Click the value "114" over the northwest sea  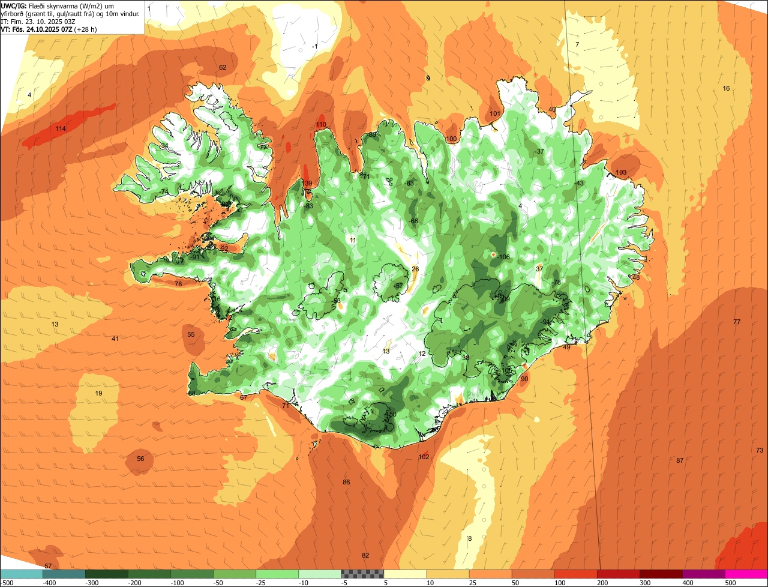[x=61, y=129]
